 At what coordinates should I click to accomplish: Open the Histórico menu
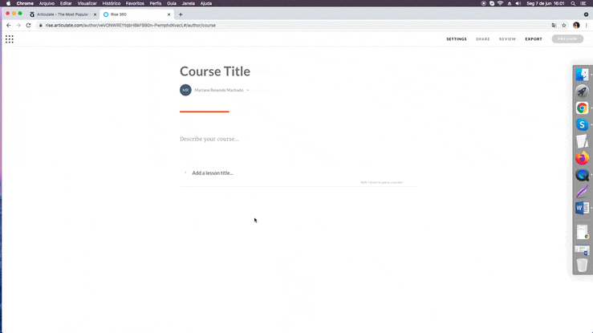click(111, 3)
